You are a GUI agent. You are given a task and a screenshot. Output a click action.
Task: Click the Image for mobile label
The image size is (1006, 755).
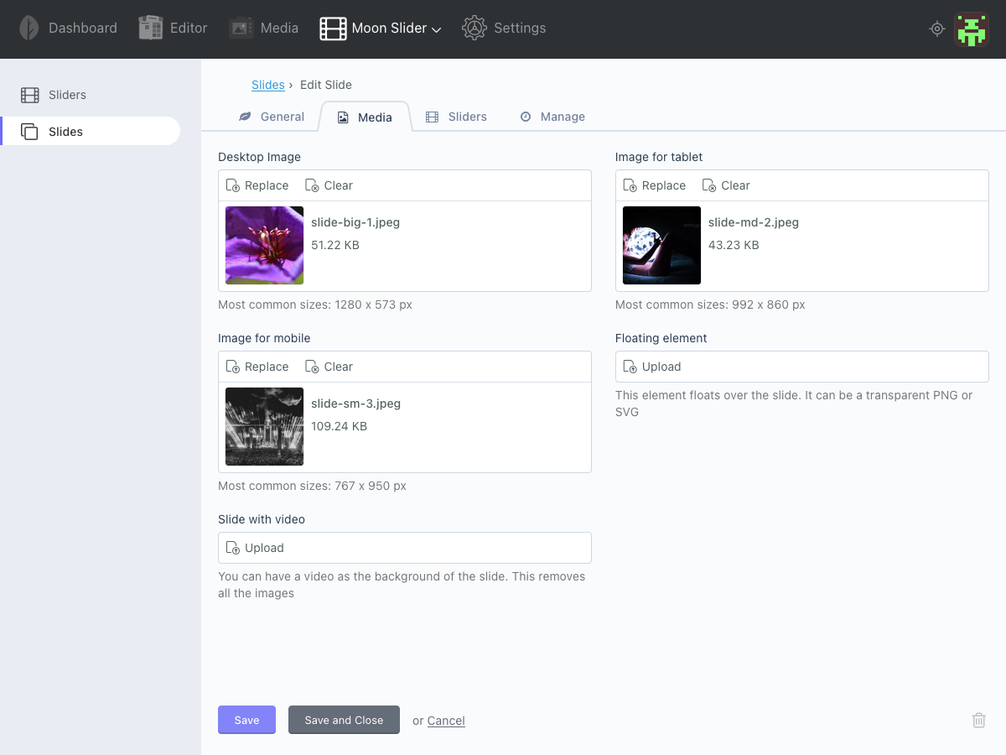[264, 338]
